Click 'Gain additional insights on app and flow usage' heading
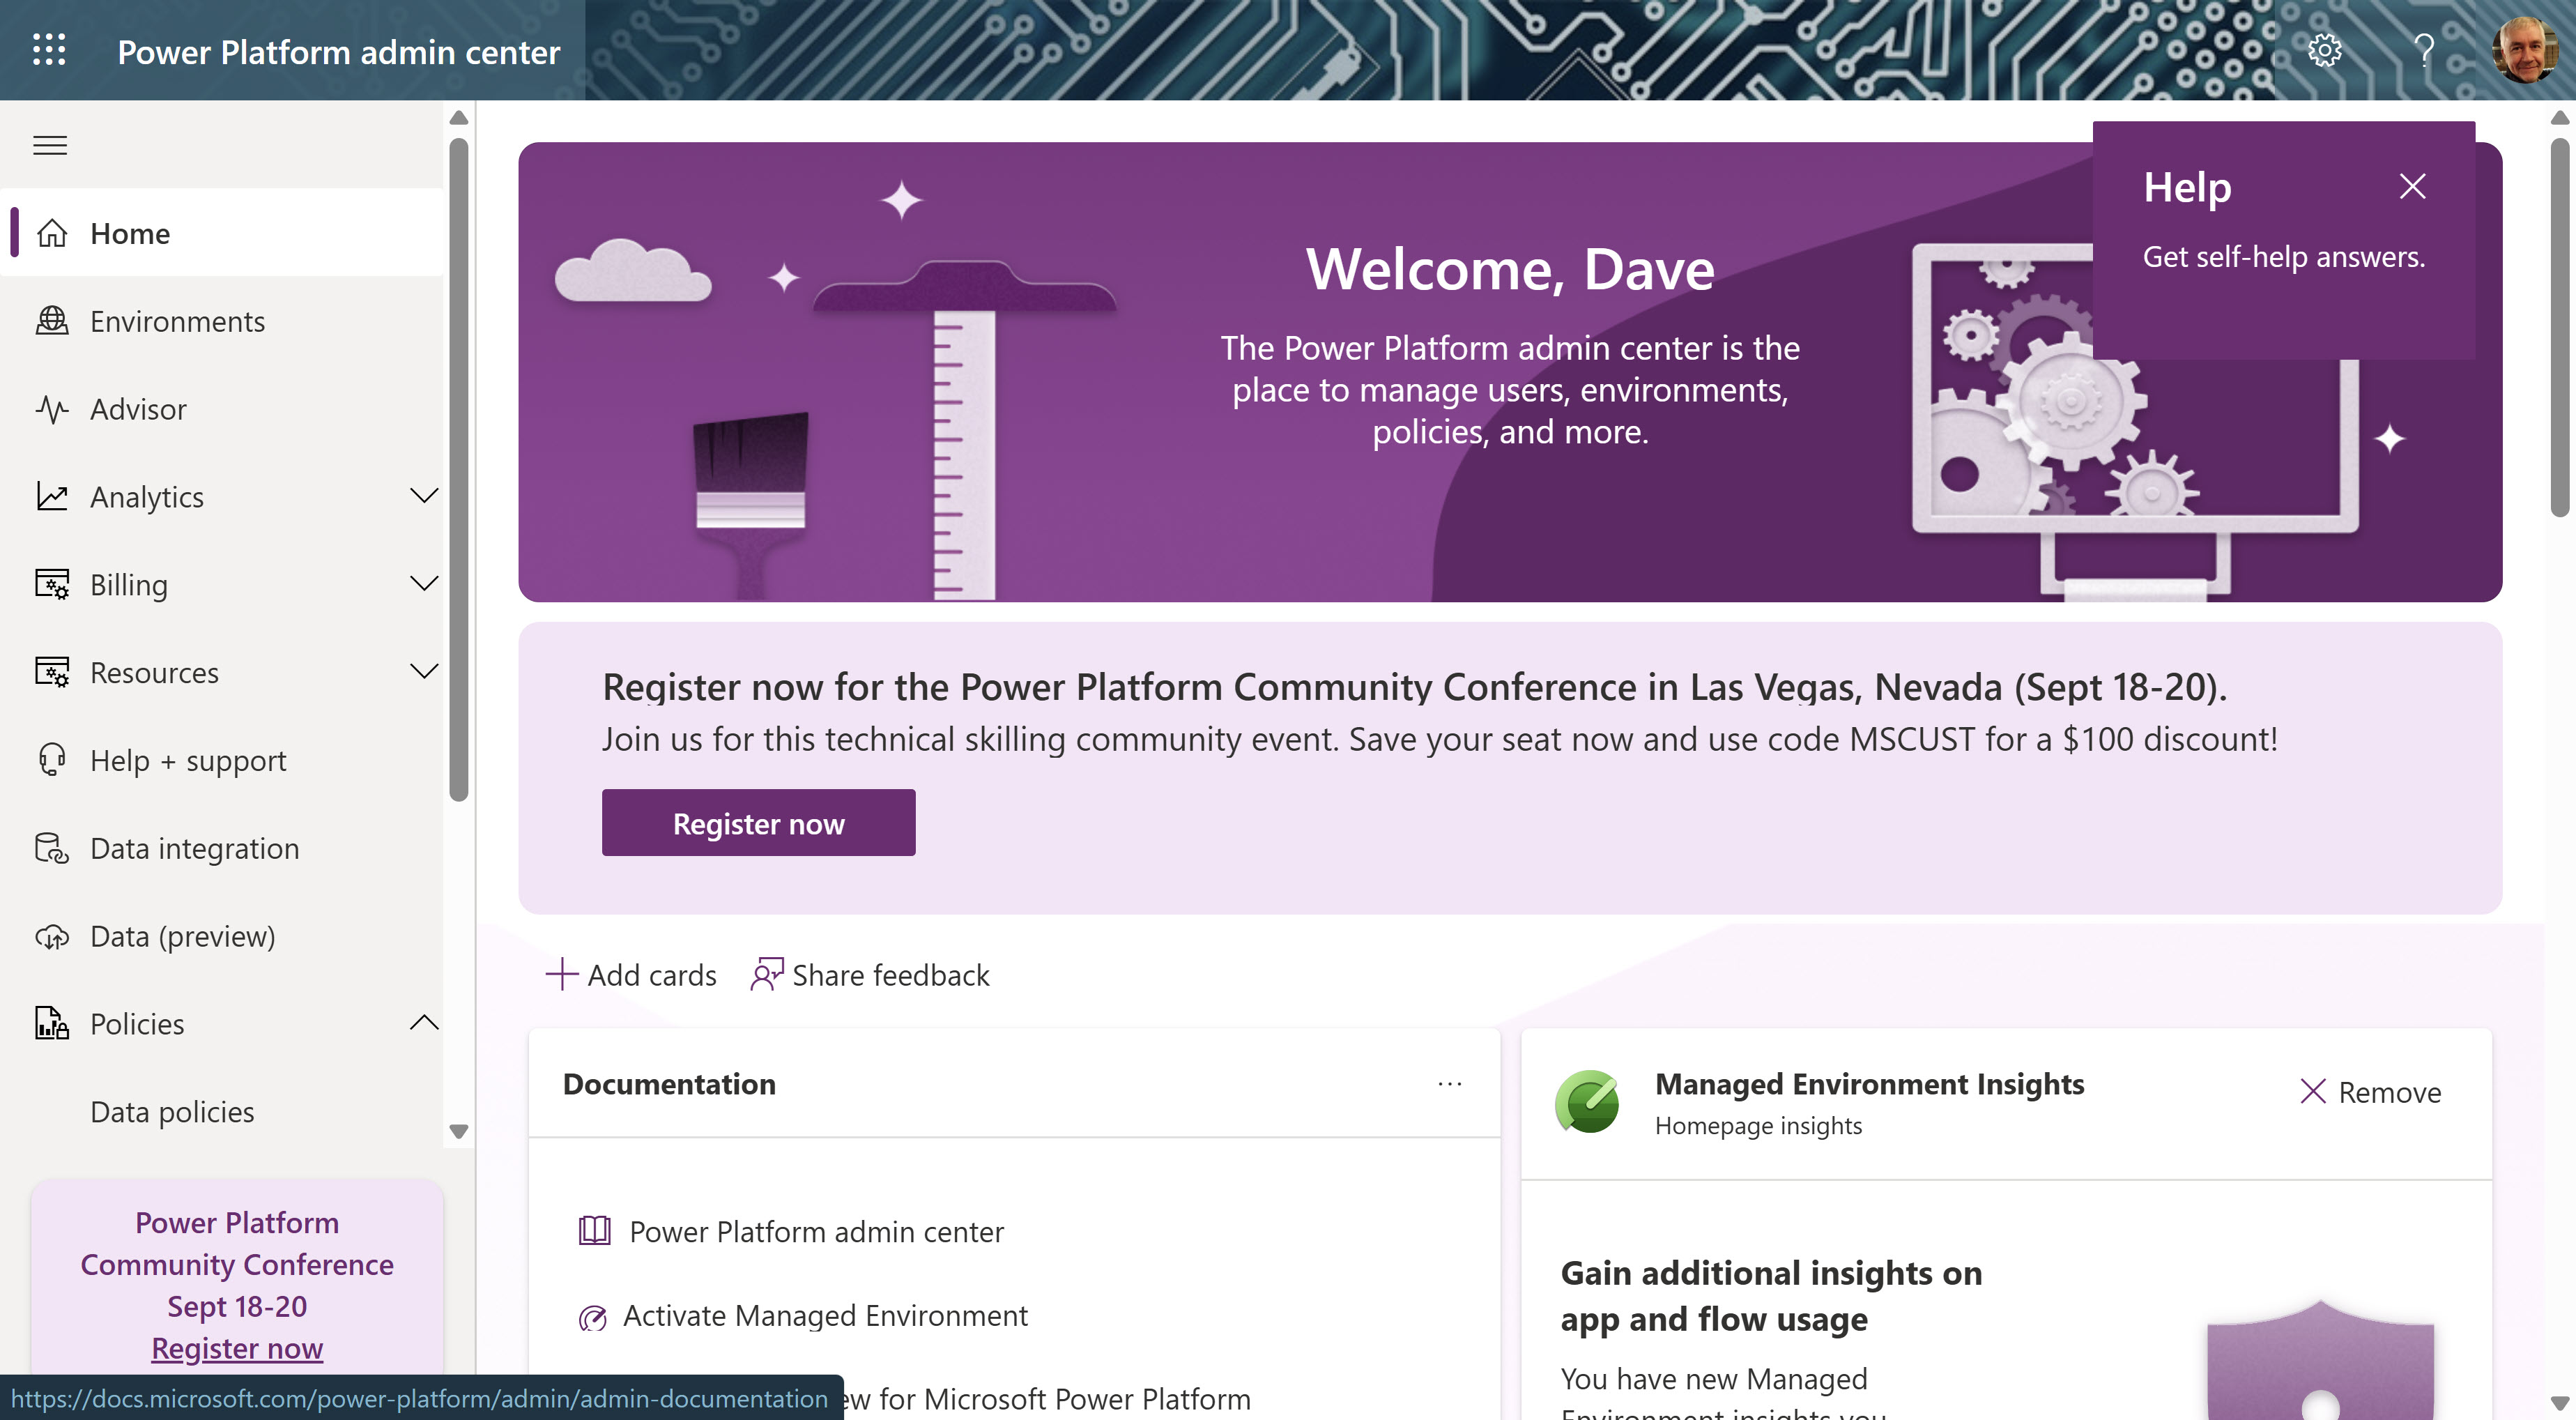Viewport: 2576px width, 1420px height. (1771, 1295)
